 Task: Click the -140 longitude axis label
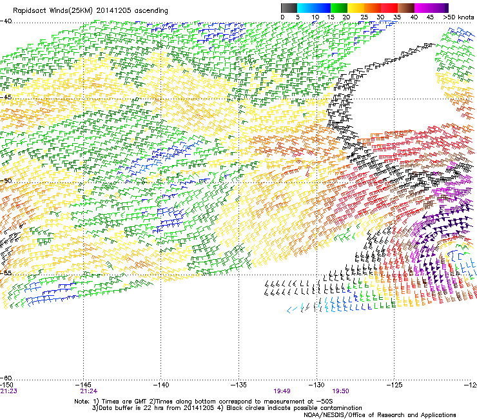pyautogui.click(x=161, y=385)
